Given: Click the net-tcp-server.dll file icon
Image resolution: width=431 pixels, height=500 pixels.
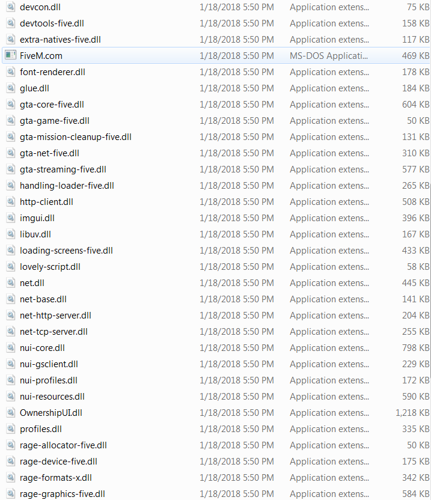Looking at the screenshot, I should pos(11,332).
